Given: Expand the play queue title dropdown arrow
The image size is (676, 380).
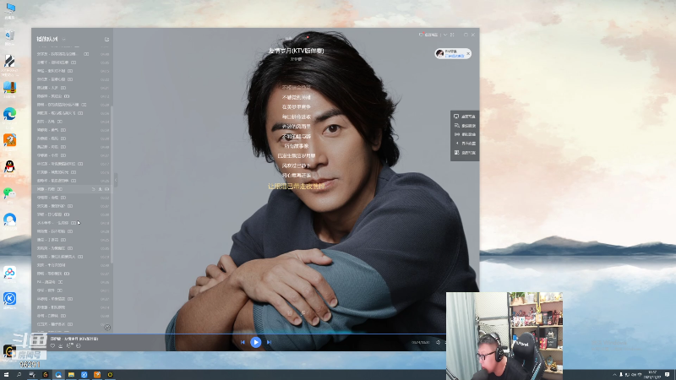Looking at the screenshot, I should 64,39.
